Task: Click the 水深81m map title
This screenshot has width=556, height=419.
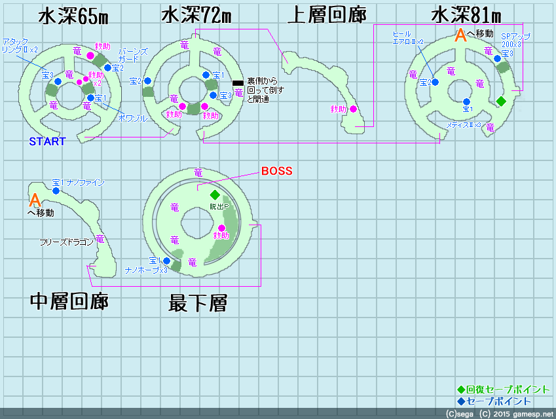Action: tap(466, 16)
